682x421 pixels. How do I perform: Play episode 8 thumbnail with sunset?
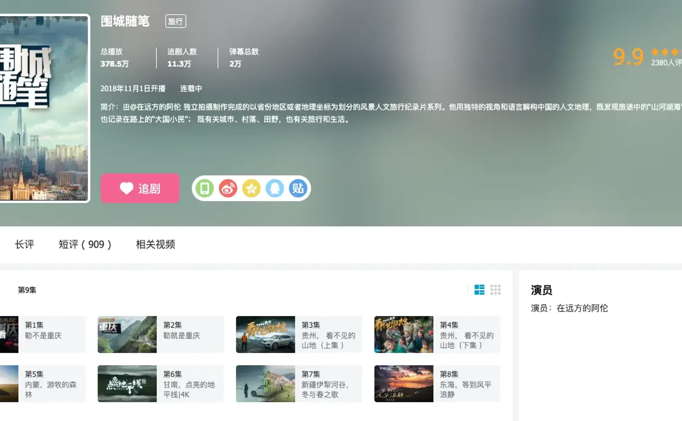404,384
